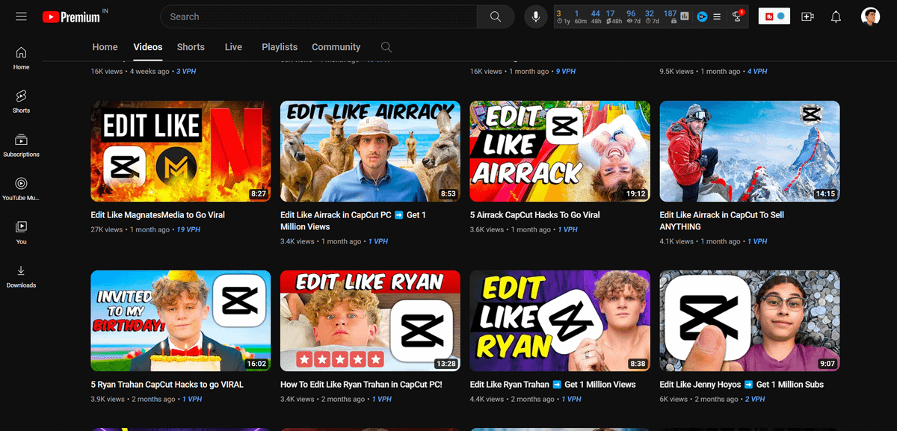Switch to the channel Home tab

pos(105,47)
